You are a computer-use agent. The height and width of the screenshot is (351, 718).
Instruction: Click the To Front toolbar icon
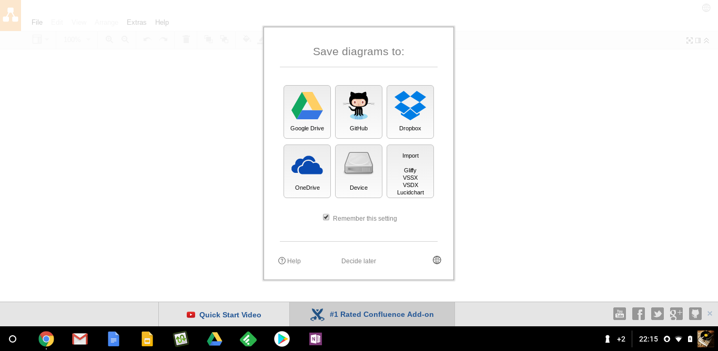208,39
